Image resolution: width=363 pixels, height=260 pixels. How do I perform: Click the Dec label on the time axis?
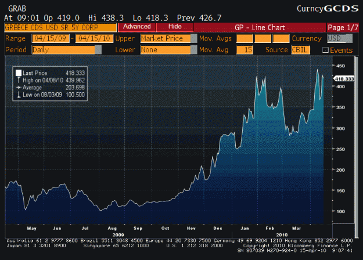[218, 228]
